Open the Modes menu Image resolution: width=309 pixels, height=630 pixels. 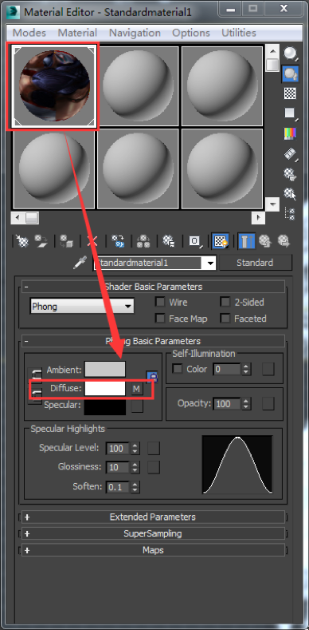pyautogui.click(x=29, y=33)
